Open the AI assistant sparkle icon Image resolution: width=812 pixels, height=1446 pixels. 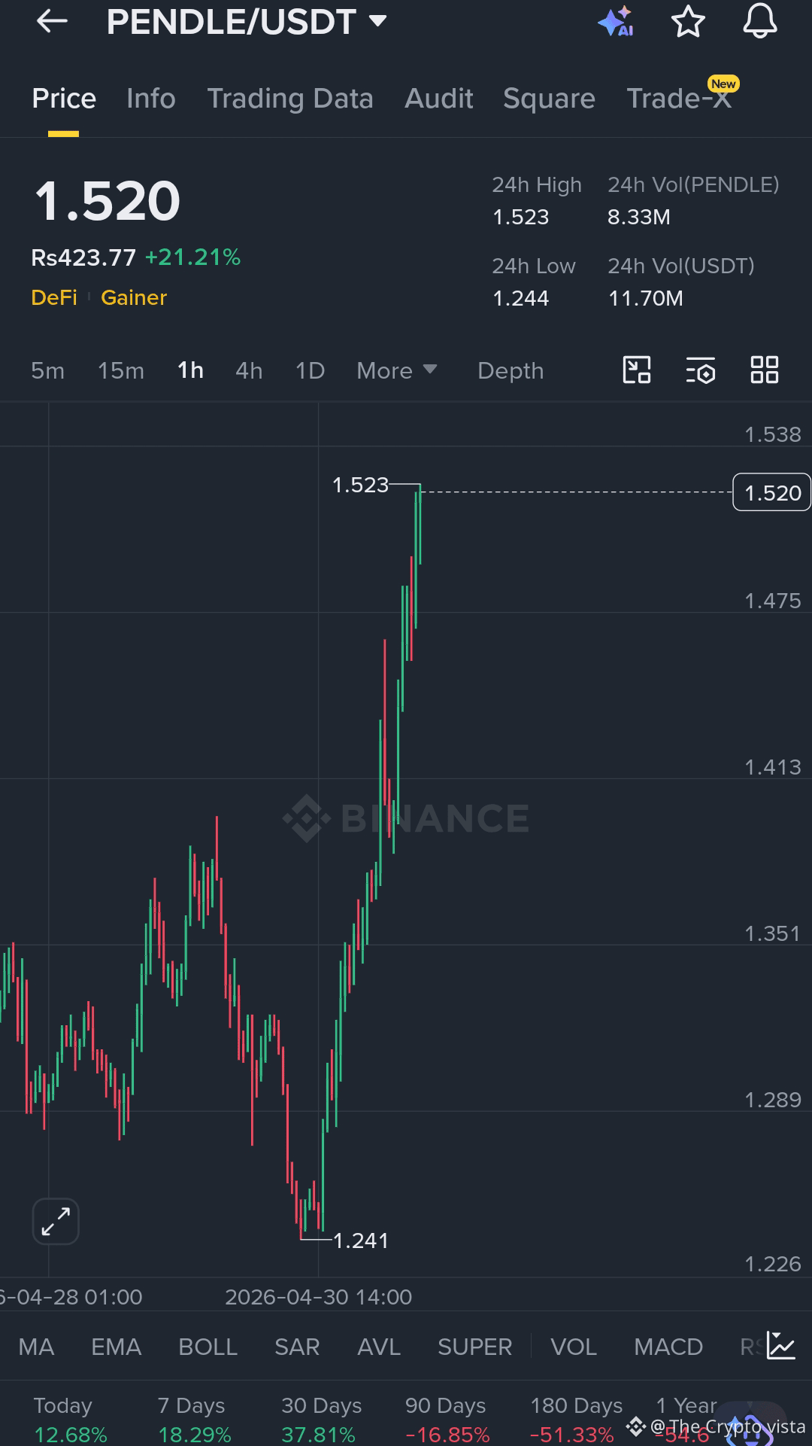click(616, 21)
